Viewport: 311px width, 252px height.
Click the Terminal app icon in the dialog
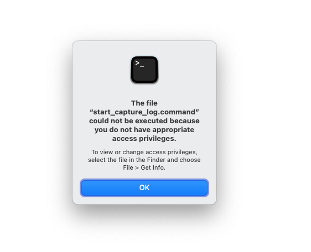pyautogui.click(x=144, y=70)
